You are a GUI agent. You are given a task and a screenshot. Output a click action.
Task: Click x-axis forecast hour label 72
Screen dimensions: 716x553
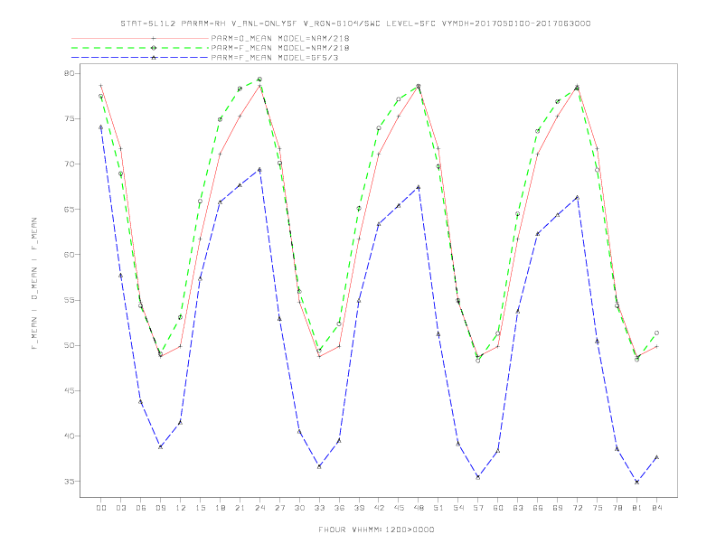tap(577, 508)
